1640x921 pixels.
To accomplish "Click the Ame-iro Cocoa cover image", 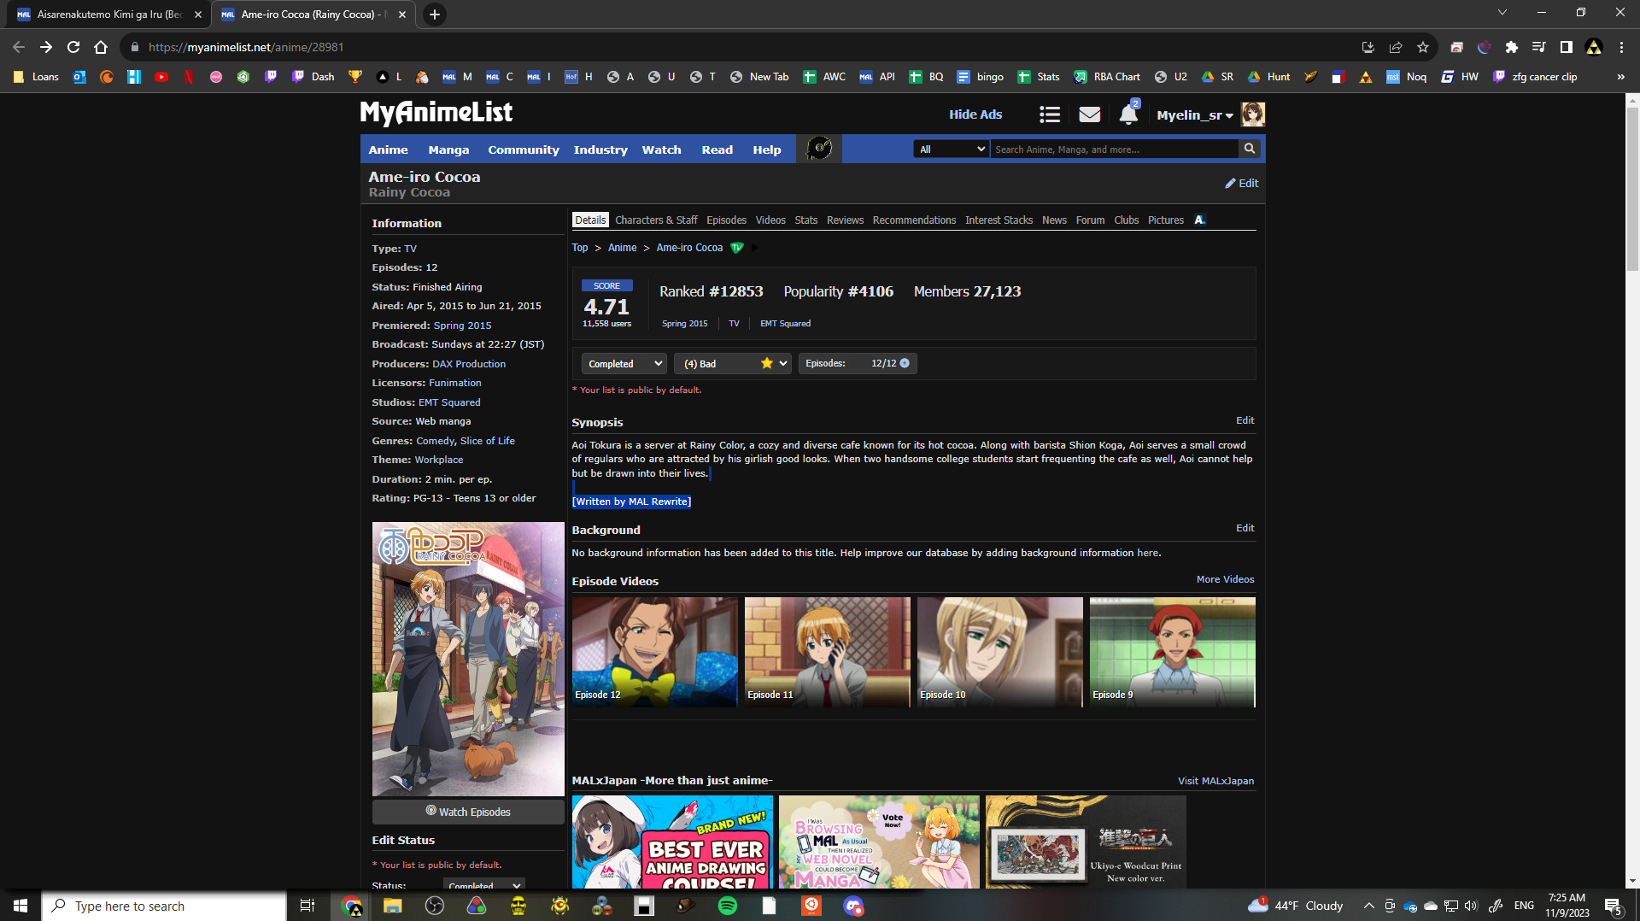I will (x=468, y=659).
